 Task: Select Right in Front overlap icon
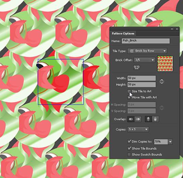(138, 119)
